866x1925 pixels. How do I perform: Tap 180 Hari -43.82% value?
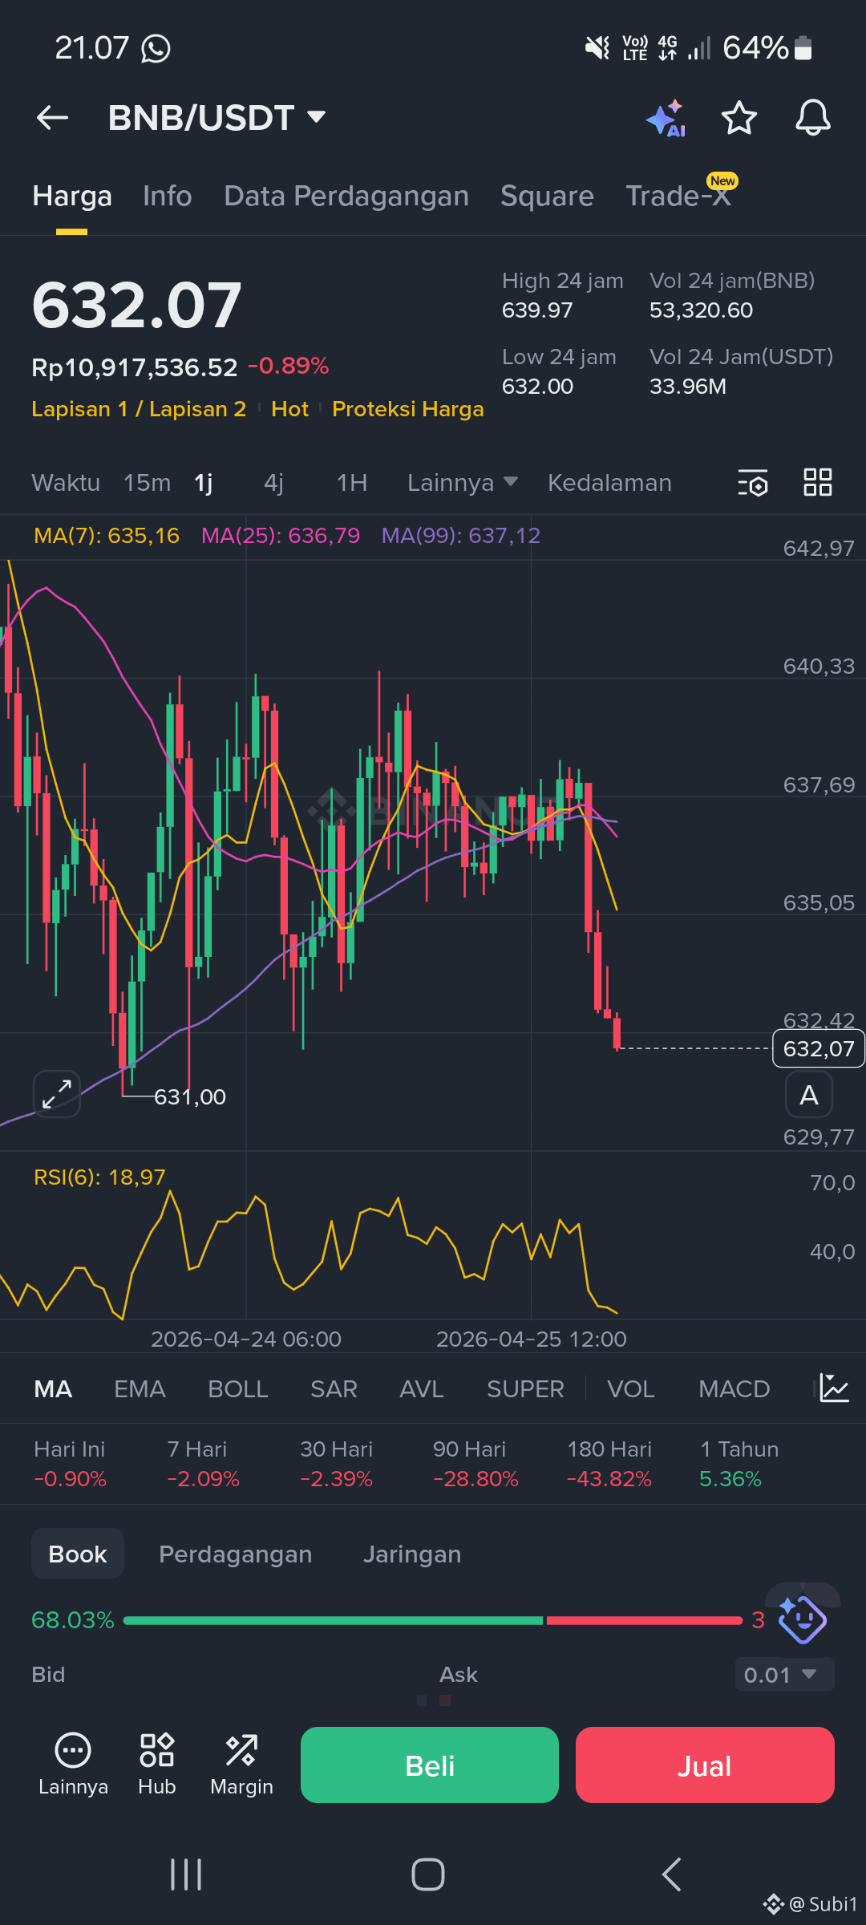(x=609, y=1478)
